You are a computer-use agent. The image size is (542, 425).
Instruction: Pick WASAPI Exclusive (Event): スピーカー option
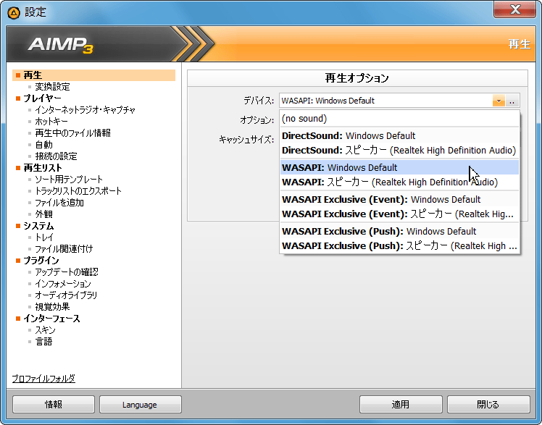(399, 214)
